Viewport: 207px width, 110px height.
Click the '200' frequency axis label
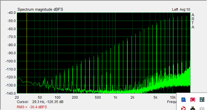(x=75, y=98)
